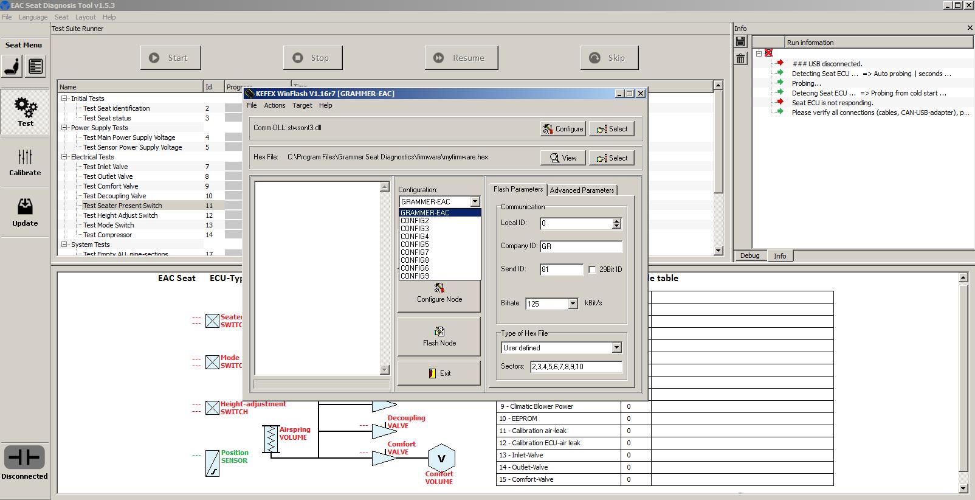
Task: Open the Type of Hex File dropdown
Action: (x=616, y=348)
